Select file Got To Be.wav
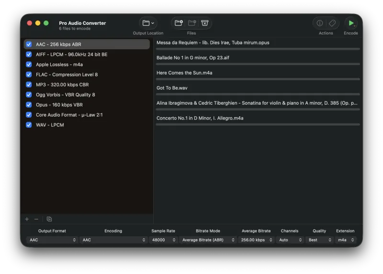The image size is (383, 274). click(x=258, y=90)
